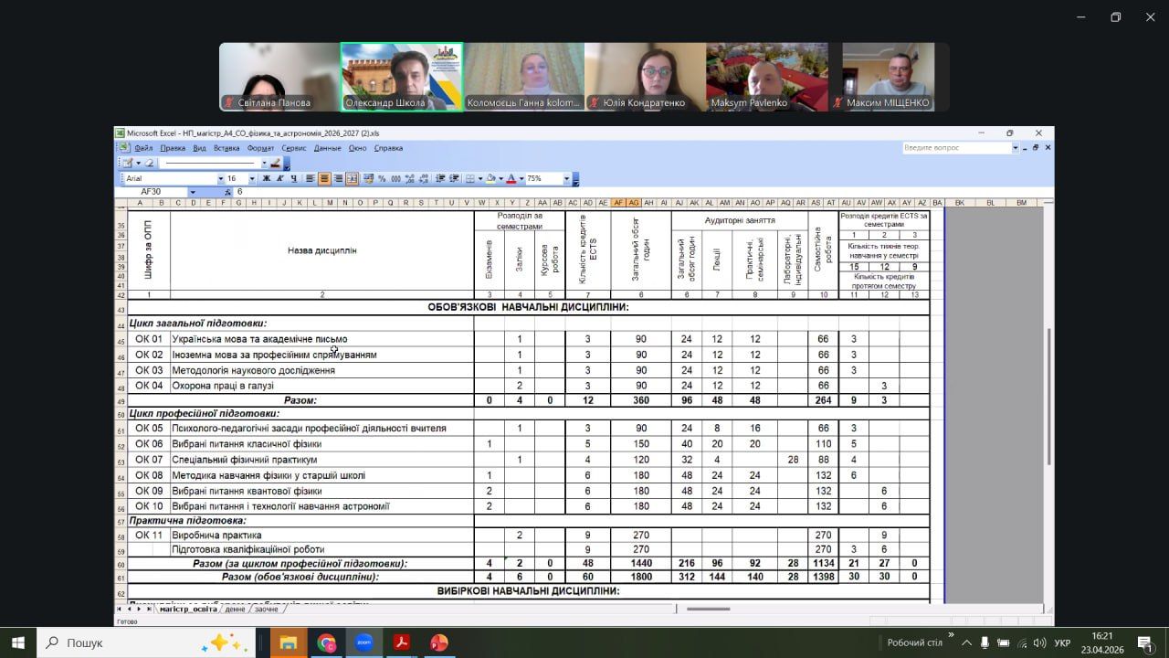
Task: Click the currency format icon
Action: [368, 179]
